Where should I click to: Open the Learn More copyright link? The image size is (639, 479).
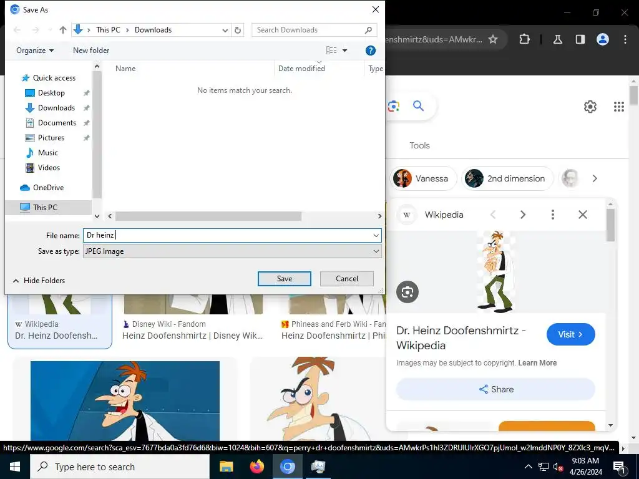coord(537,363)
